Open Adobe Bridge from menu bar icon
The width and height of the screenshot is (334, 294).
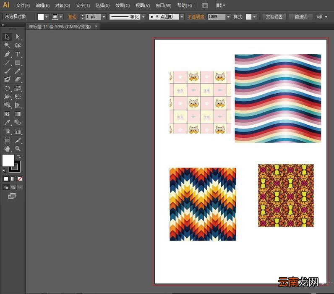point(205,5)
